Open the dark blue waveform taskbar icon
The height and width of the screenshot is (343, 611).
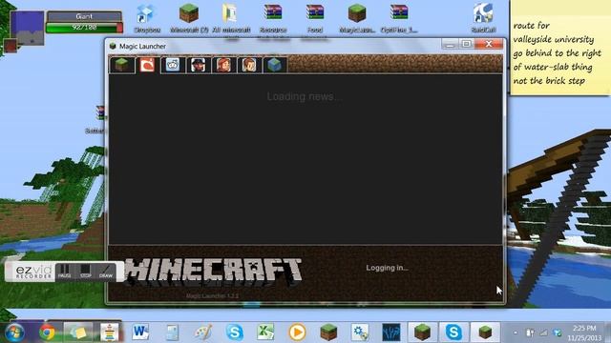[390, 333]
